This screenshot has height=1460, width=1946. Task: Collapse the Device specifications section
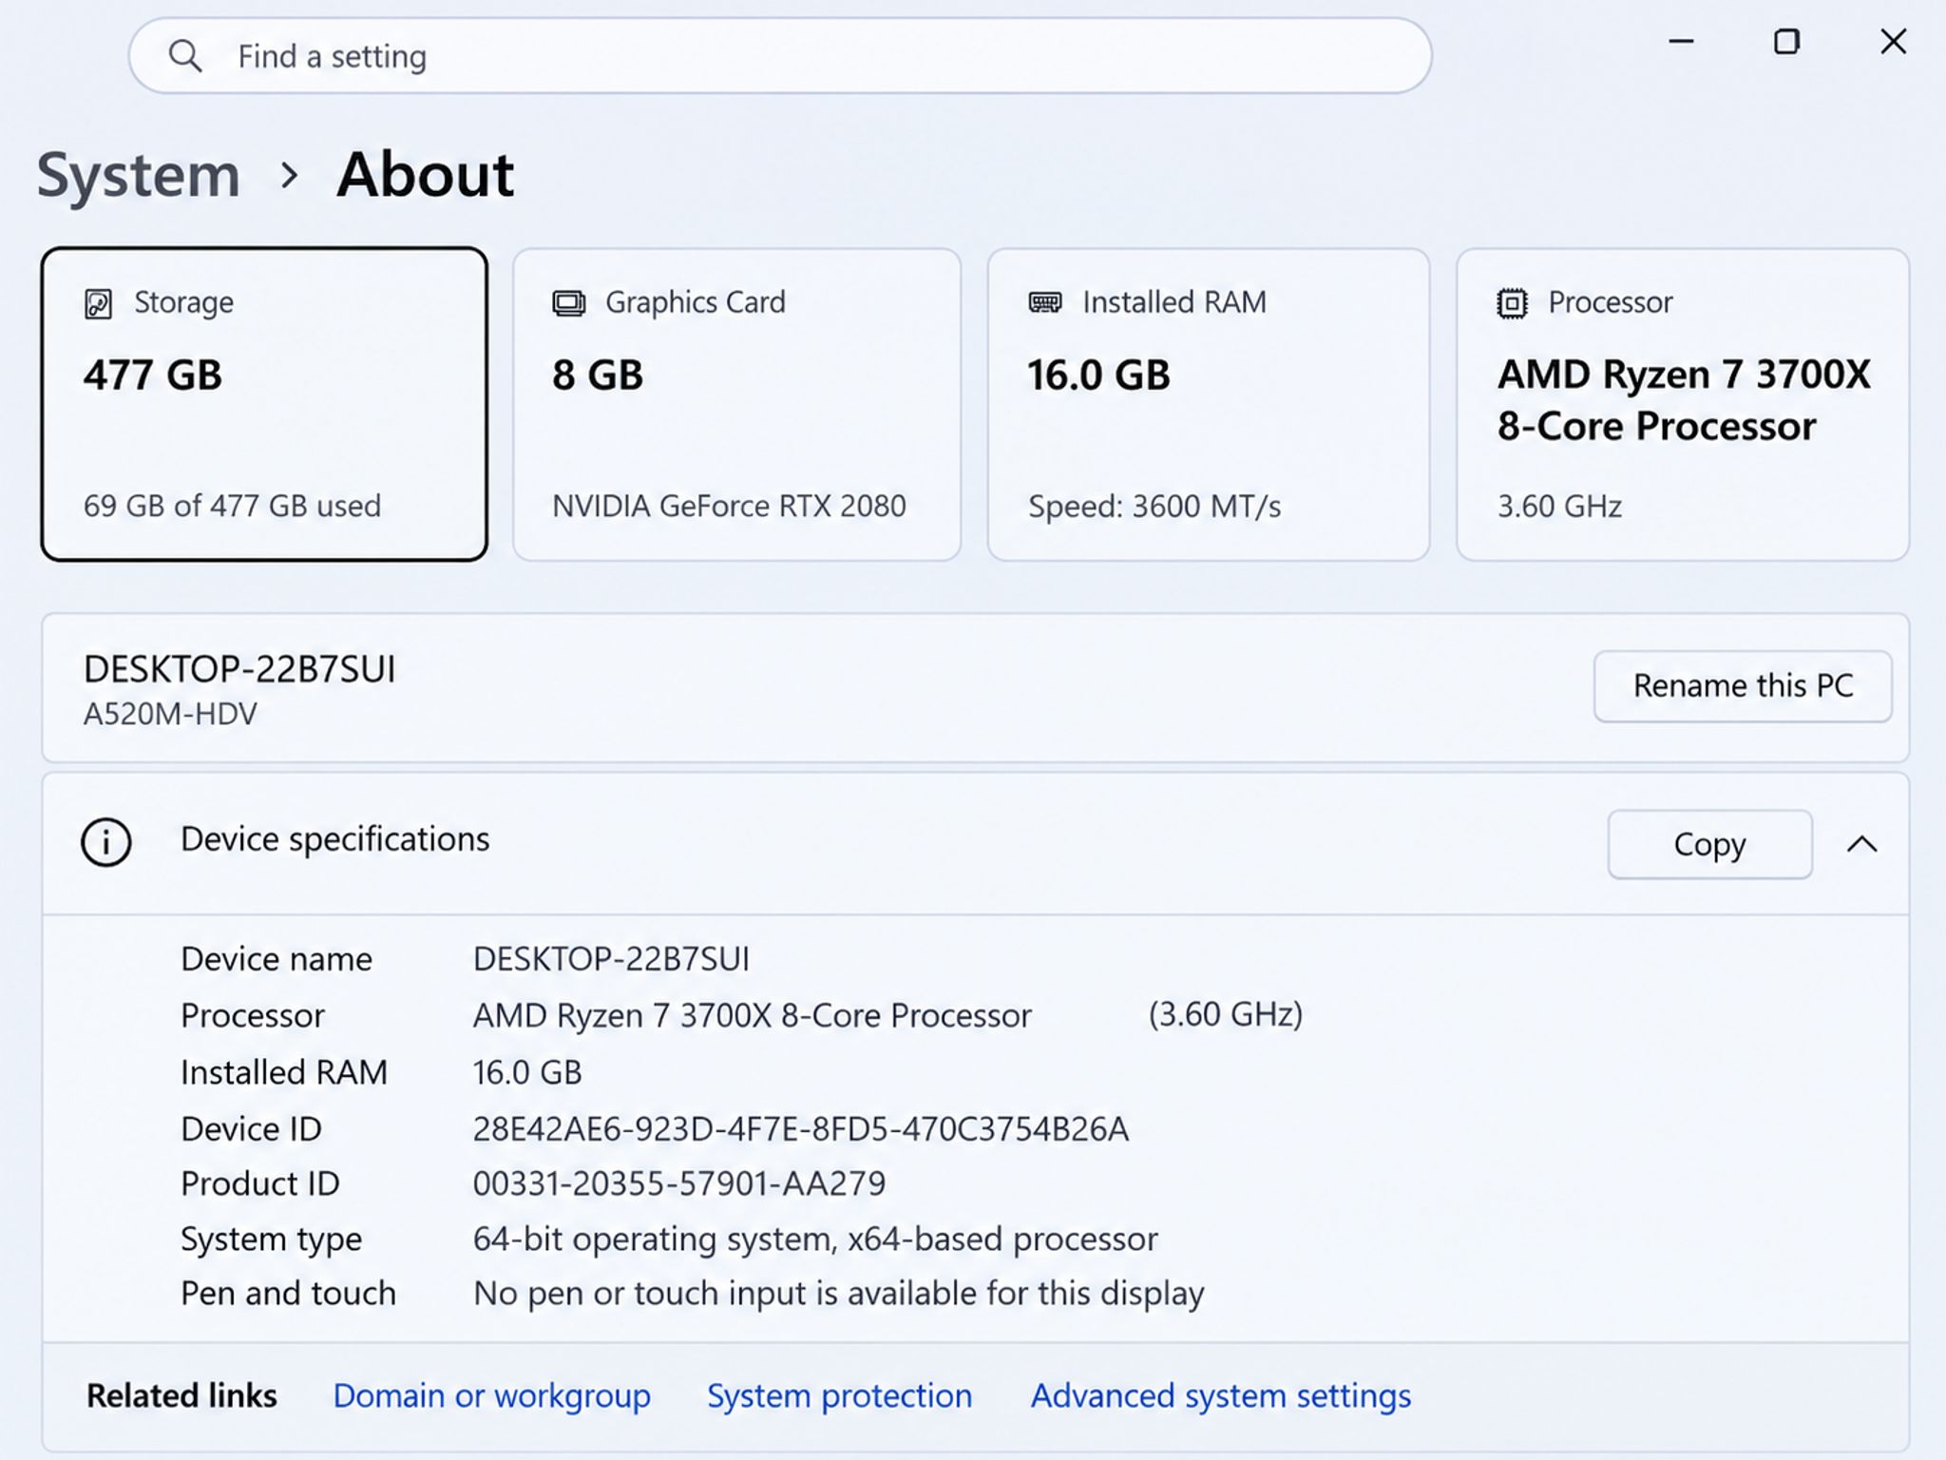1861,844
